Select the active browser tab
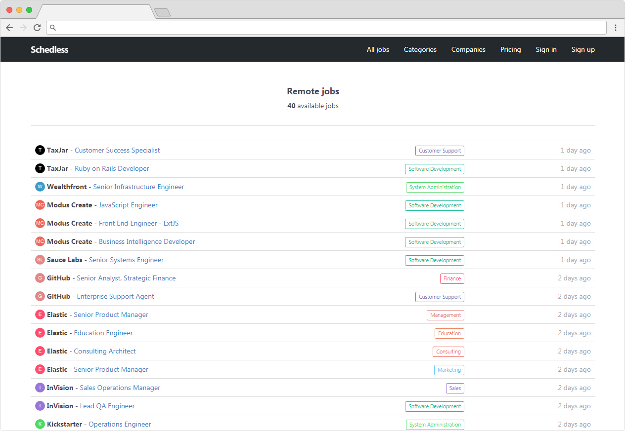625x431 pixels. tap(95, 12)
